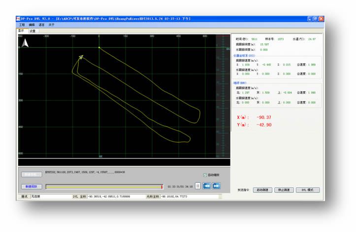The height and width of the screenshot is (233, 357).
Task: Click the vessel heading arrow on the yellow track
Action: point(81,57)
